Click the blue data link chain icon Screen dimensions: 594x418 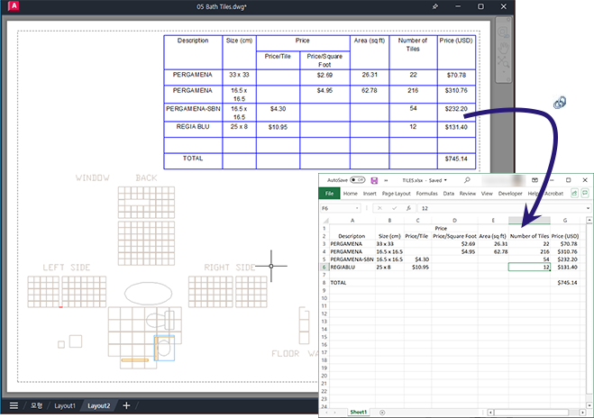click(560, 102)
